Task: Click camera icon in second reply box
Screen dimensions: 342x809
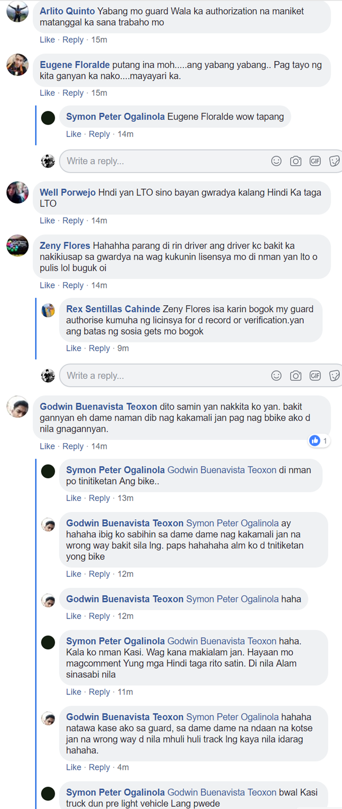Action: [295, 376]
